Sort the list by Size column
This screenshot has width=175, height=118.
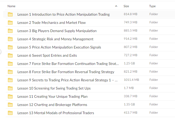[126, 6]
